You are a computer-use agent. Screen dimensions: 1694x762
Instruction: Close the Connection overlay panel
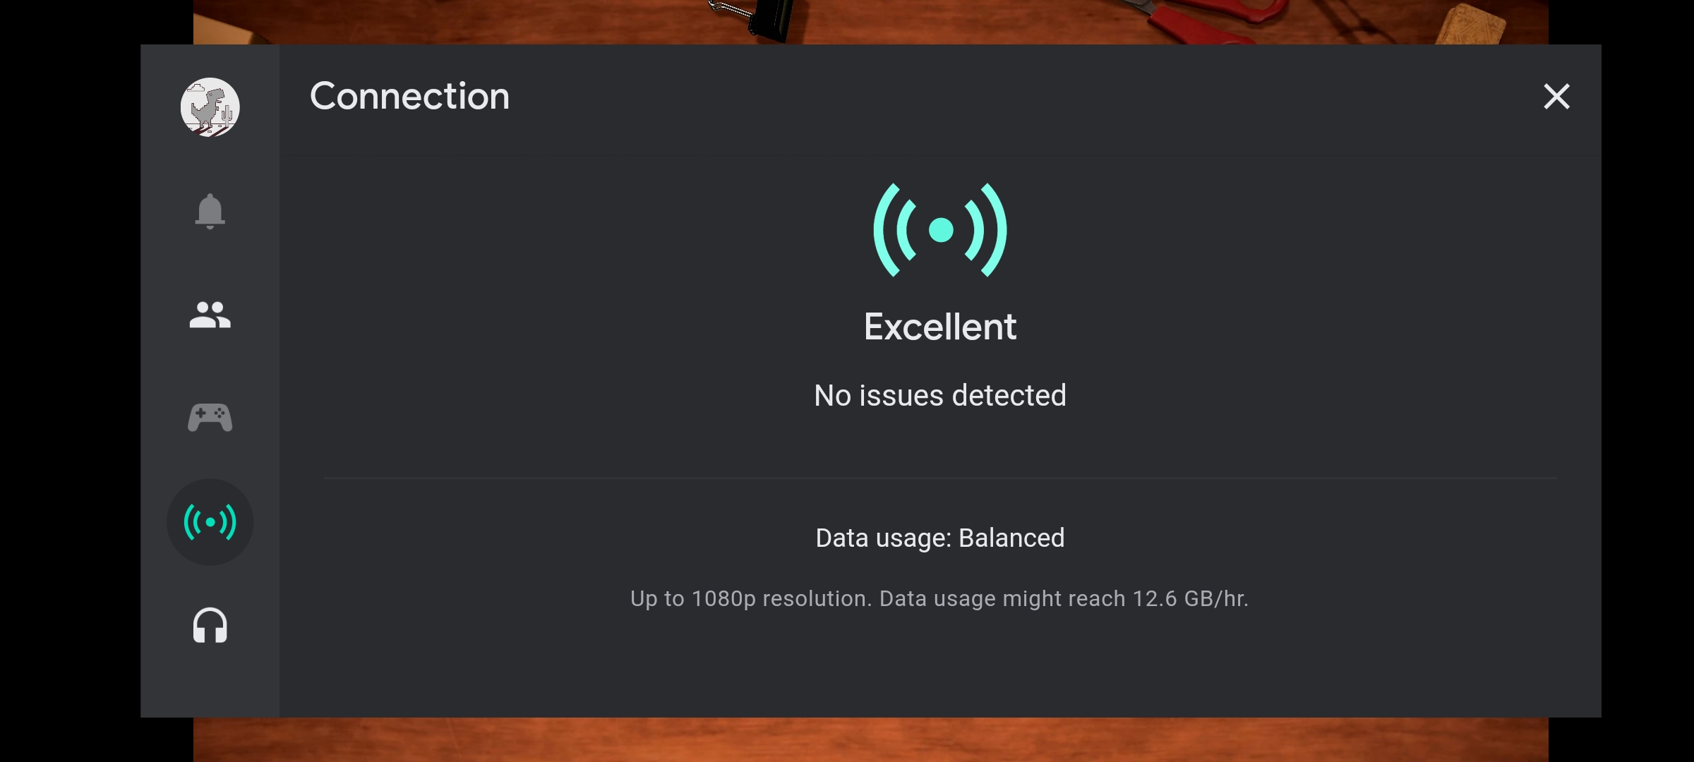coord(1556,97)
